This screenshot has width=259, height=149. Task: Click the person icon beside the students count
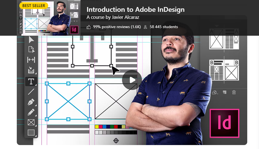[145, 27]
